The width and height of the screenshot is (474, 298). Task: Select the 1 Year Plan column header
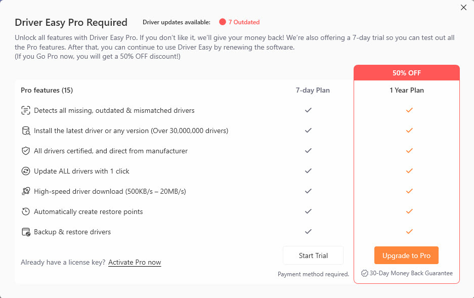[406, 90]
